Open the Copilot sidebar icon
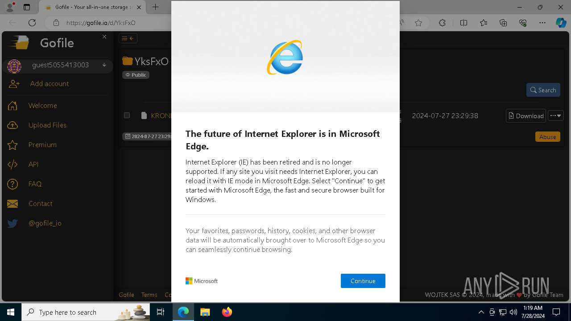The image size is (571, 321). tap(561, 23)
